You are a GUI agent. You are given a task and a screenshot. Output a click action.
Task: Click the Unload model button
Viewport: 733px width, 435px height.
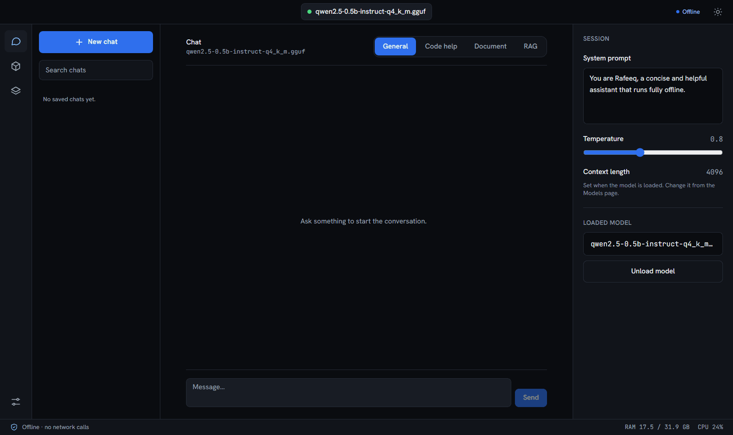(653, 272)
